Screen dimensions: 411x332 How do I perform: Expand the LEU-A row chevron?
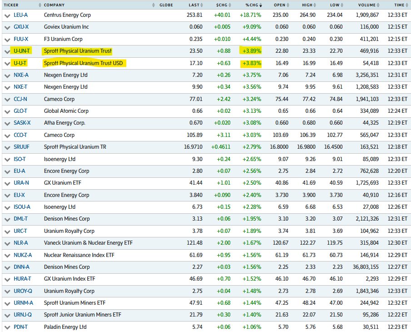pos(7,15)
